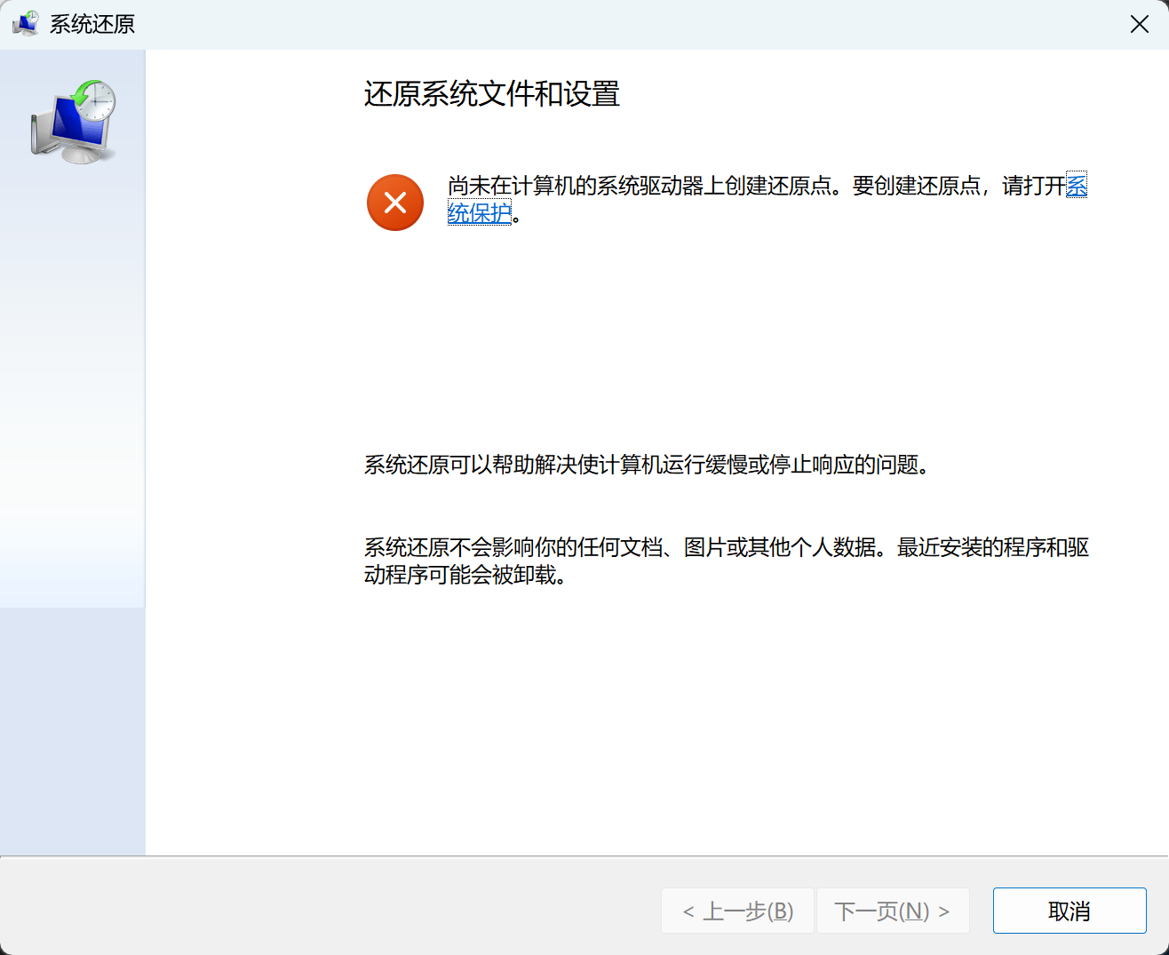
Task: Click the heading 还原系统文件和设置
Action: (492, 94)
